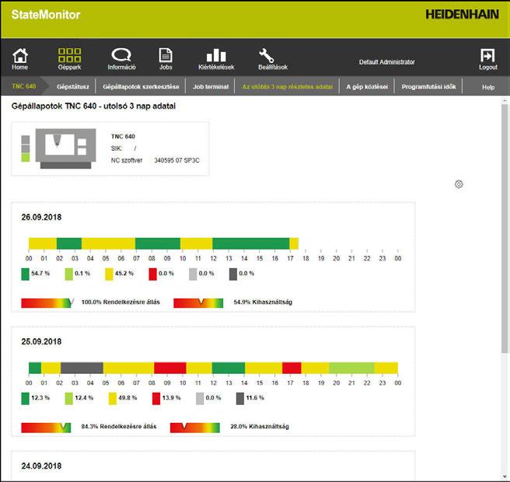Click the TNC 640 machine illustration
The image size is (510, 482).
65,148
